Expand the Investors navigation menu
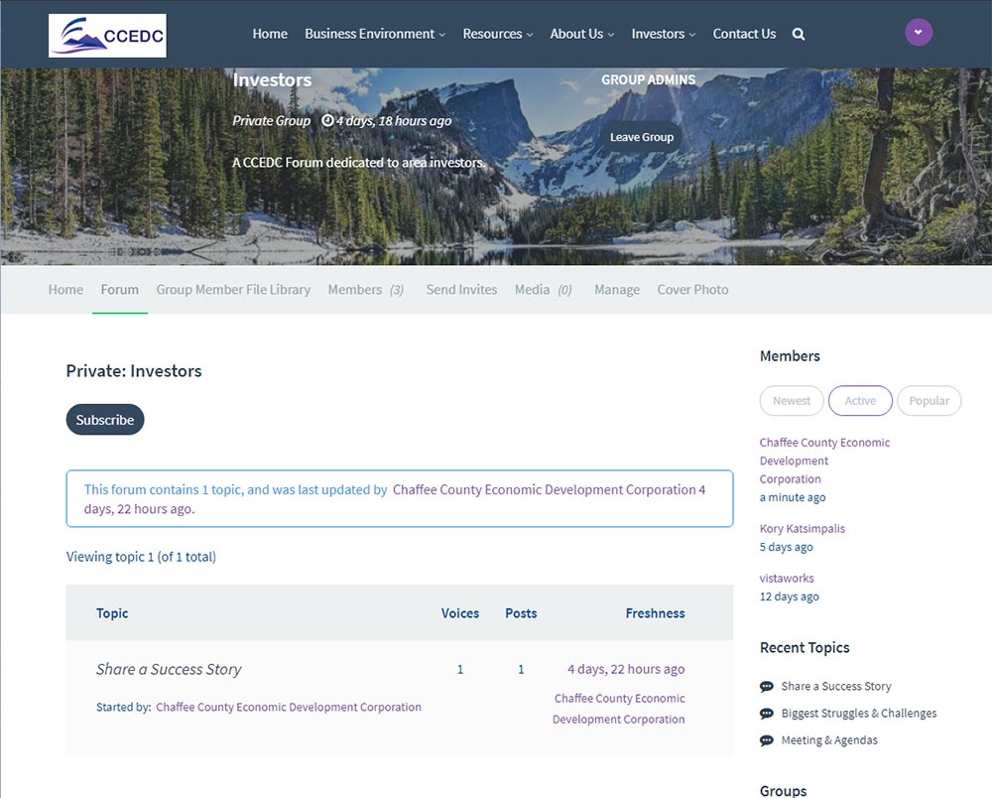 663,34
